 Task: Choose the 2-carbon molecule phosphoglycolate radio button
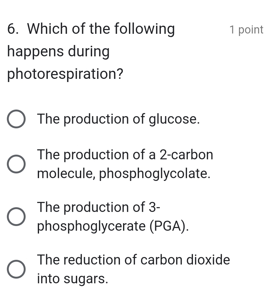point(16,164)
